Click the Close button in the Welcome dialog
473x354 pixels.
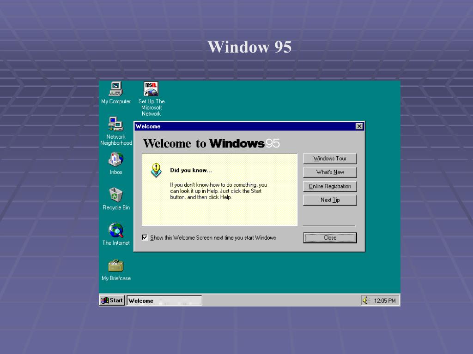coord(330,238)
